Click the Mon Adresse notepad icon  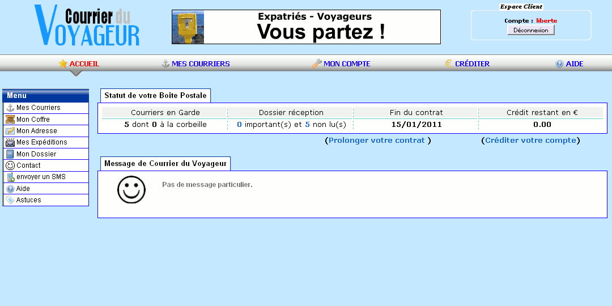pos(10,131)
